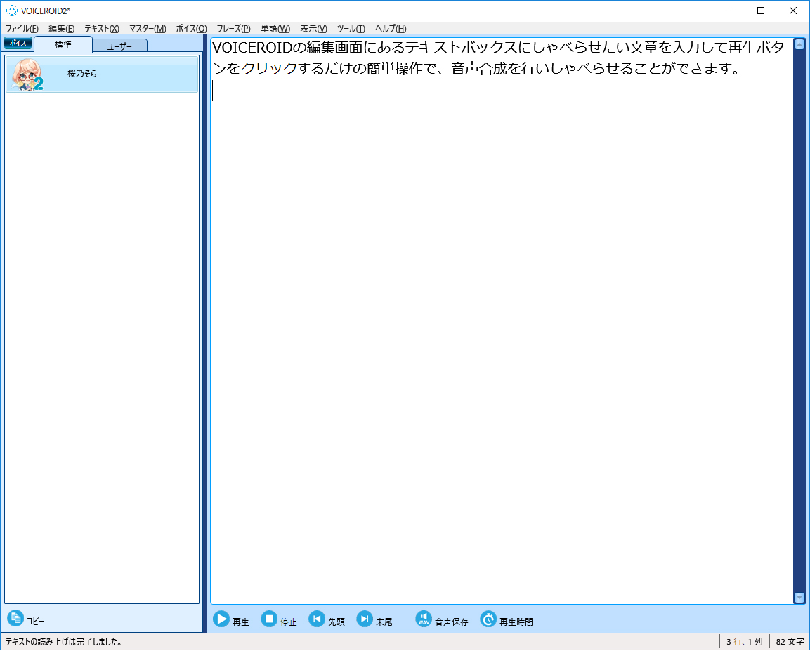810x651 pixels.
Task: Open the ツール(T) menu
Action: coord(351,28)
